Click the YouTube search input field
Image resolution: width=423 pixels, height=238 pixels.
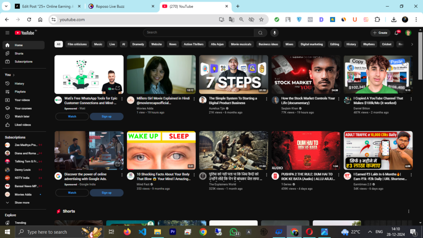tap(198, 33)
